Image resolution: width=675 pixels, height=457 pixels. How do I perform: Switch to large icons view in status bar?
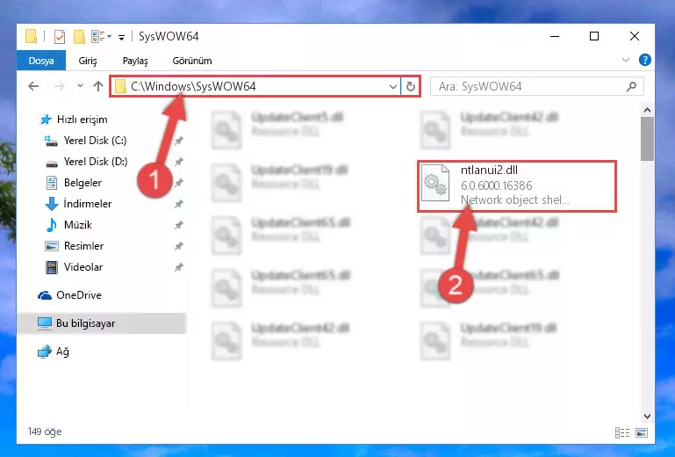point(642,432)
